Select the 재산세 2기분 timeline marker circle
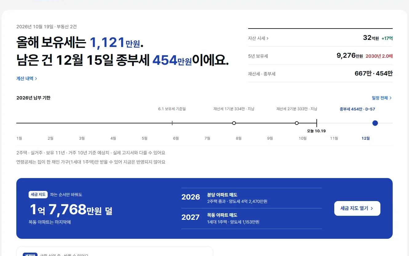Screen dimensions: 409x256 pyautogui.click(x=297, y=123)
